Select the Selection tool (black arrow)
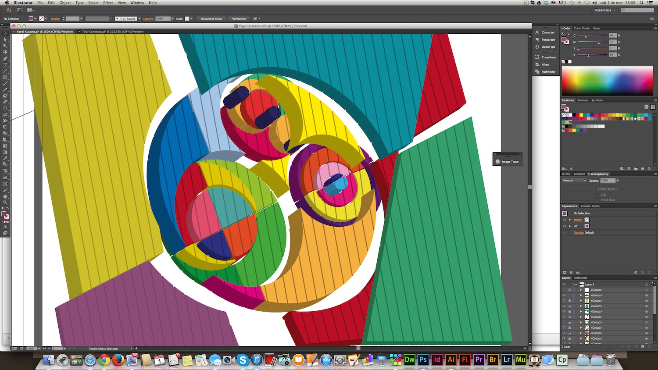The height and width of the screenshot is (370, 658). 5,33
